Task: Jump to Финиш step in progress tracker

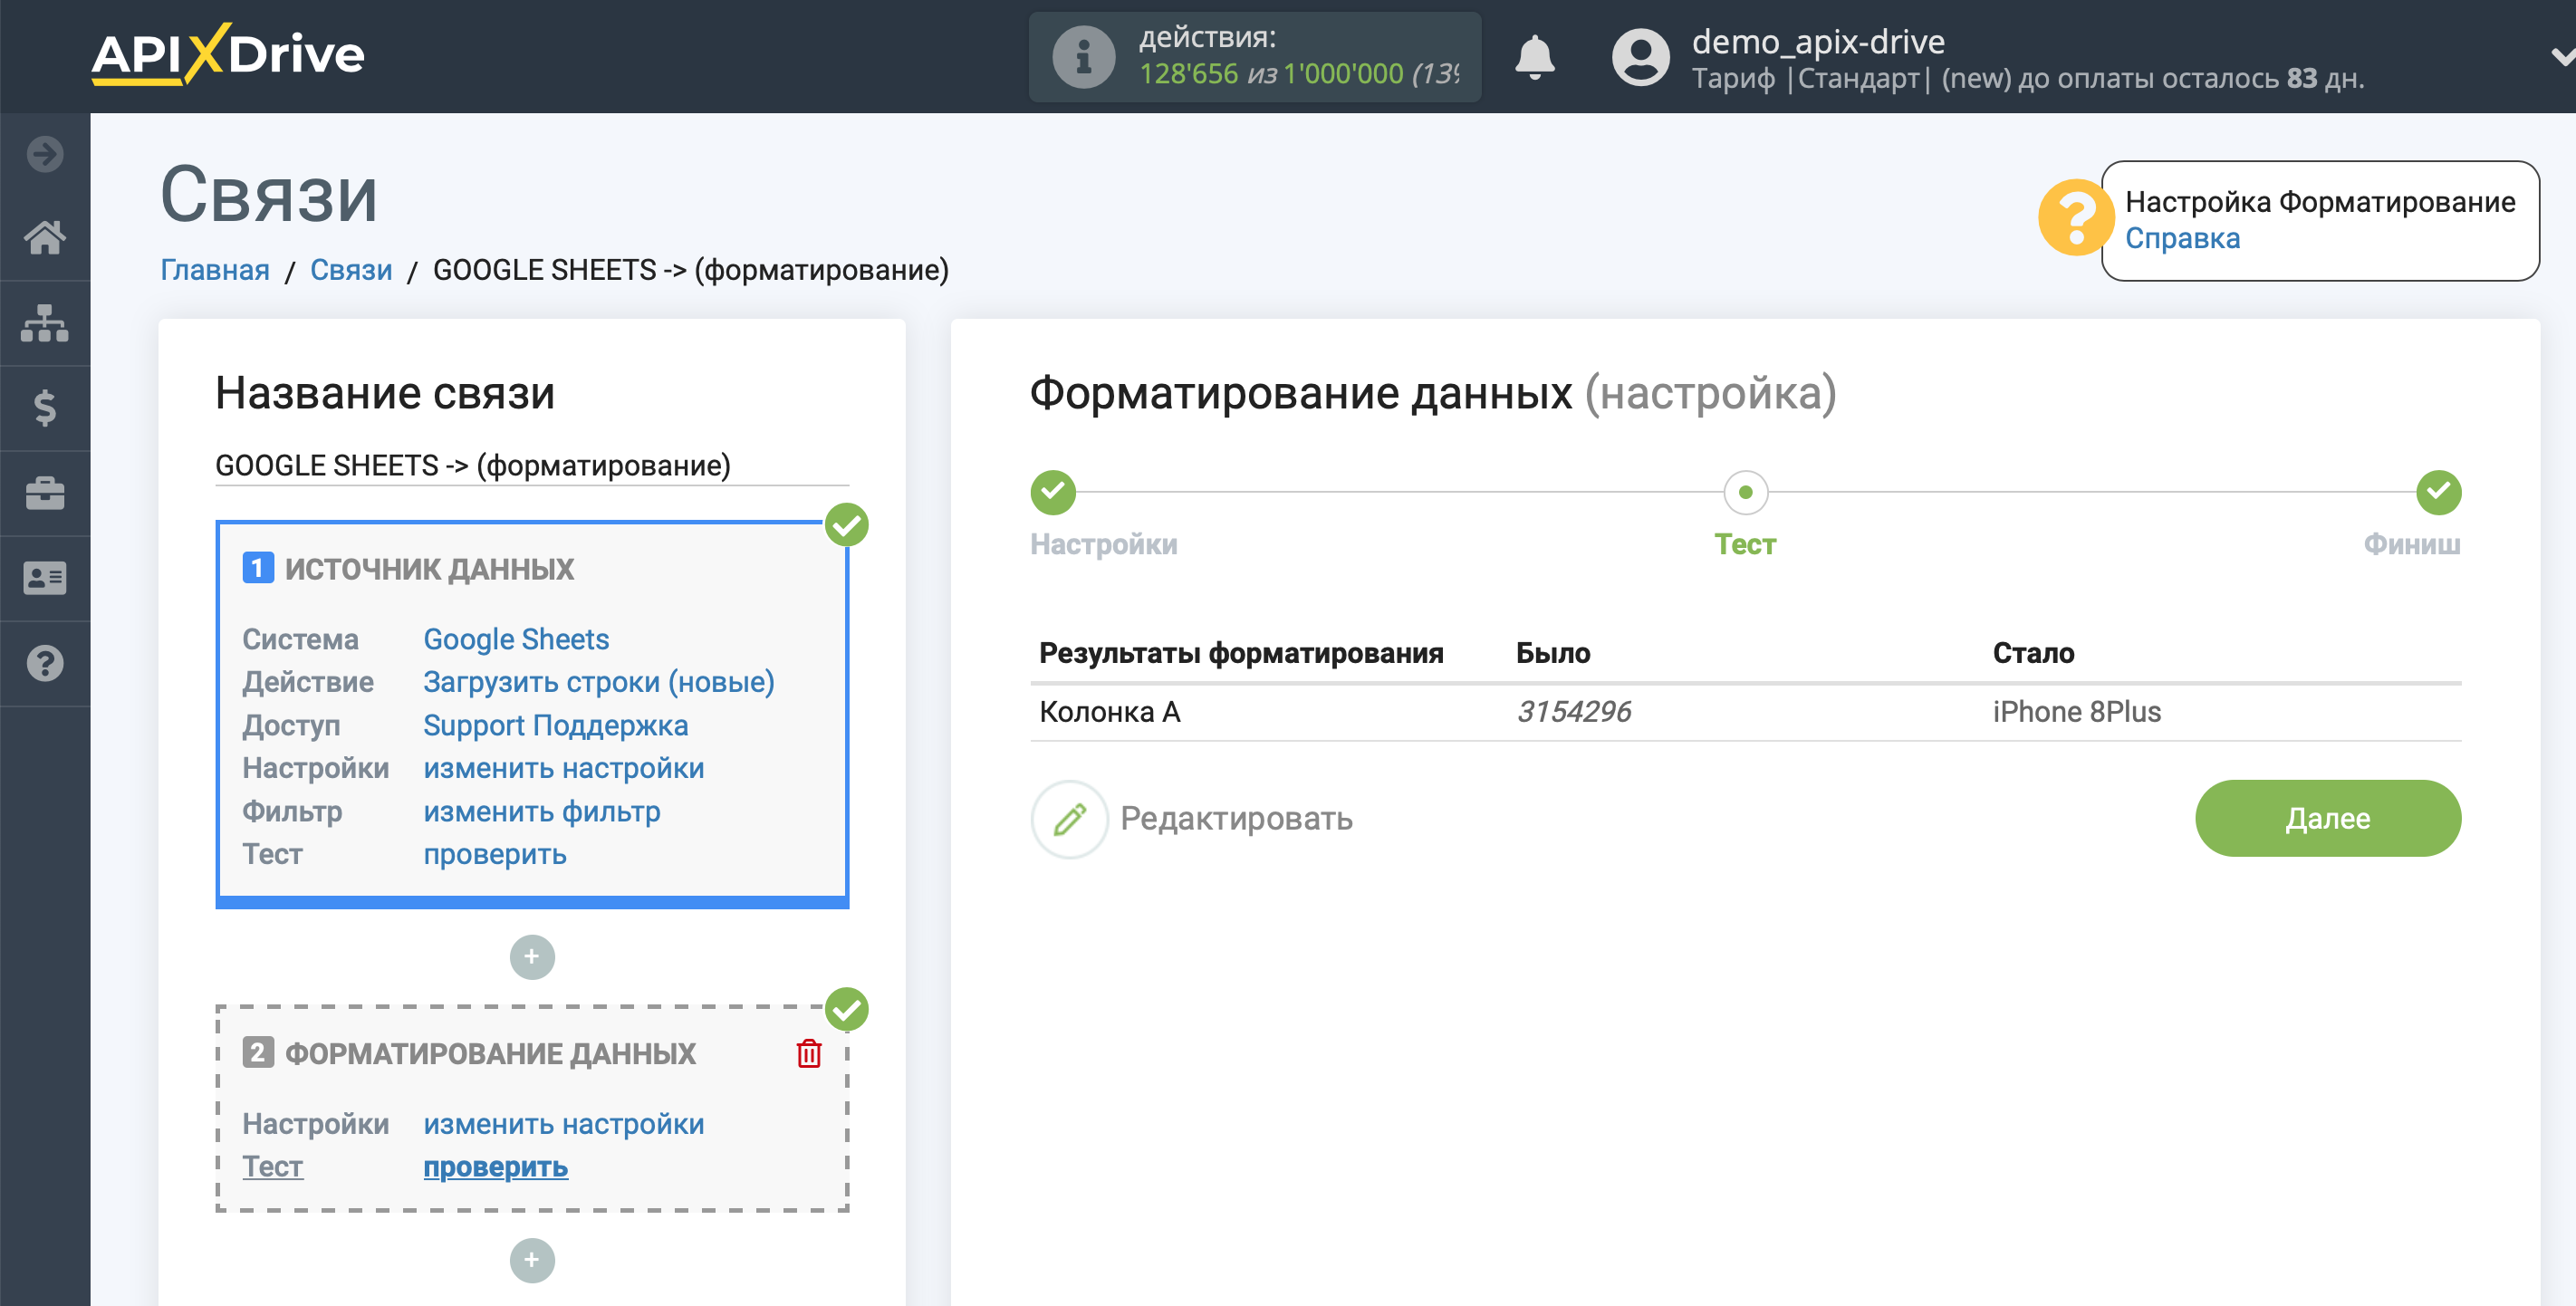Action: point(2412,544)
